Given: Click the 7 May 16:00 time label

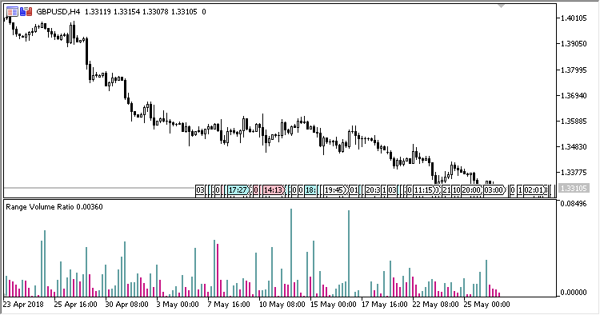Looking at the screenshot, I should [229, 305].
